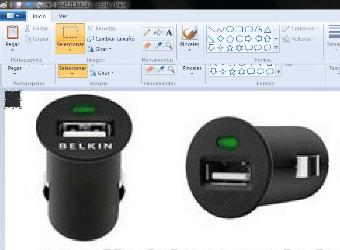Click the green LED on left charger

[84, 109]
